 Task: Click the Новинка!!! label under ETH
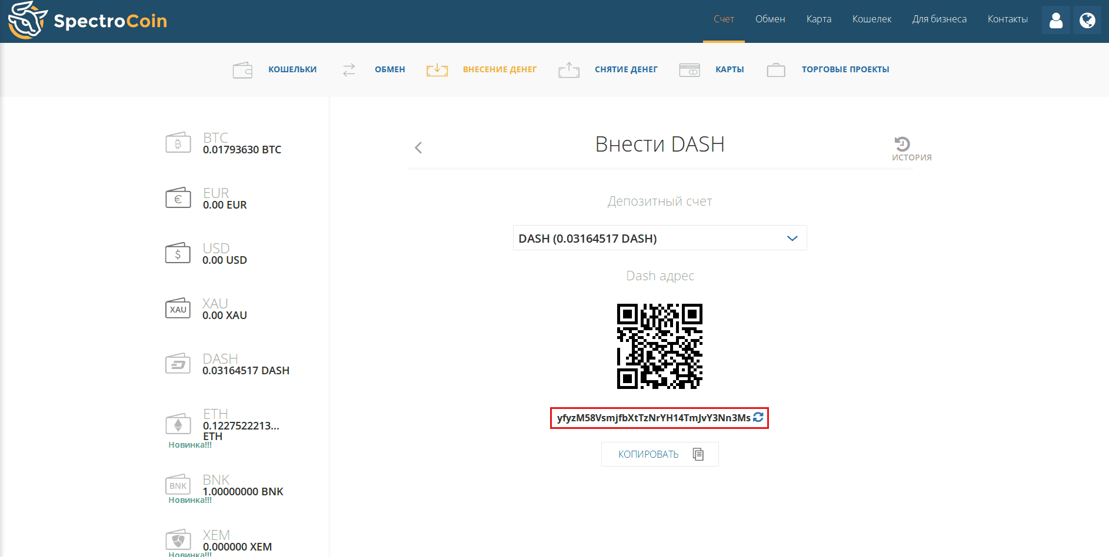[x=190, y=445]
